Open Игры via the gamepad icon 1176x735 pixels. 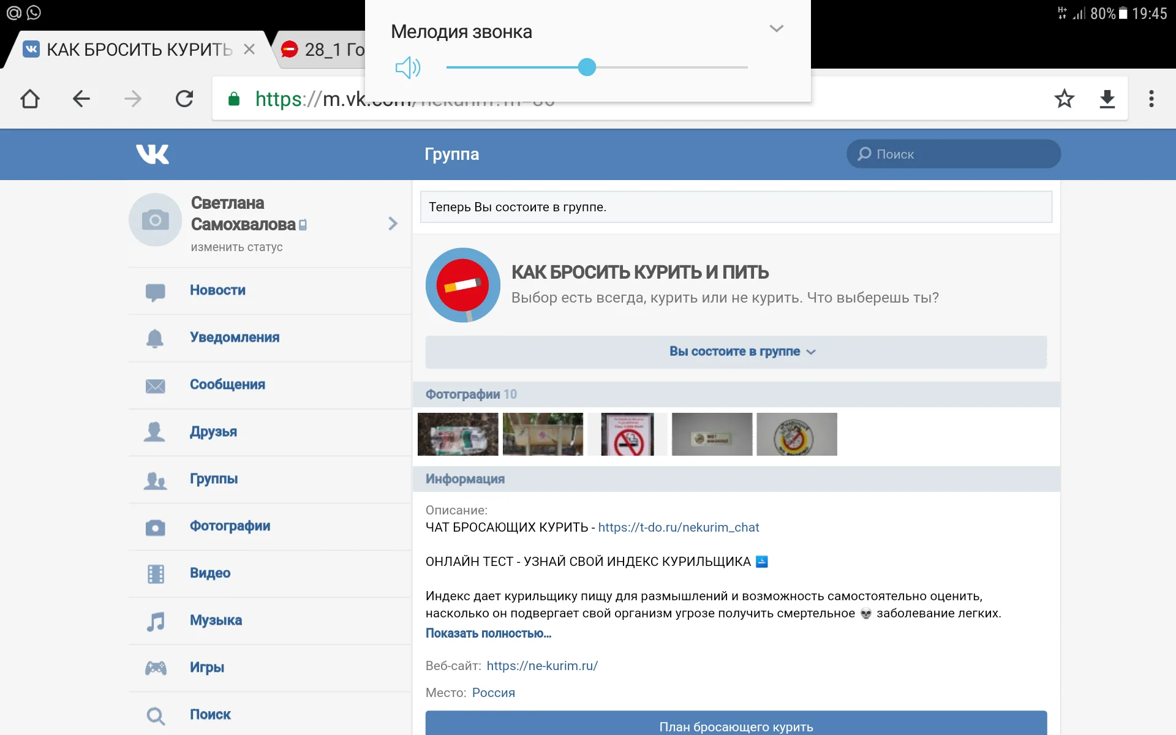click(x=155, y=668)
